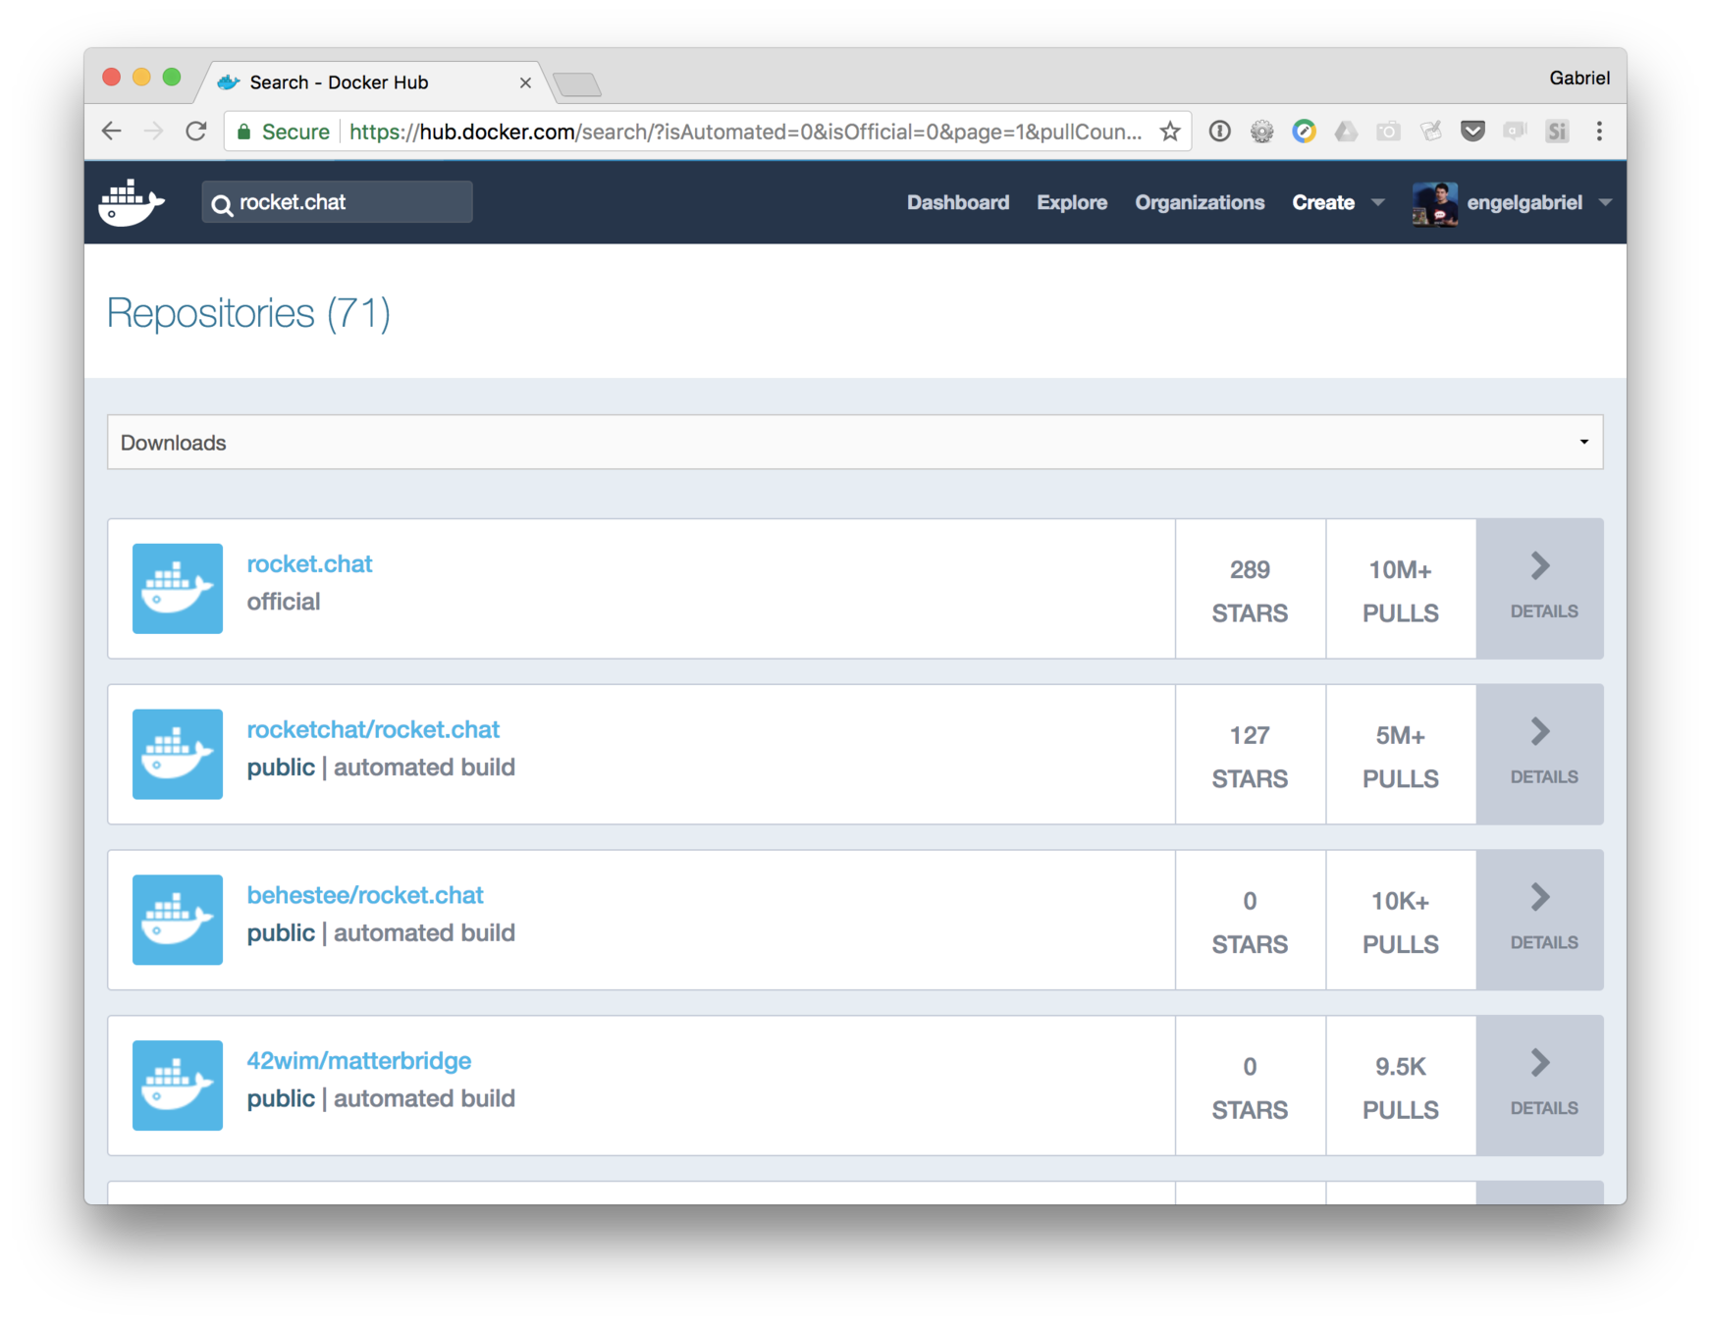The width and height of the screenshot is (1711, 1325).
Task: Click 289 STARS on rocket.chat
Action: pyautogui.click(x=1250, y=591)
